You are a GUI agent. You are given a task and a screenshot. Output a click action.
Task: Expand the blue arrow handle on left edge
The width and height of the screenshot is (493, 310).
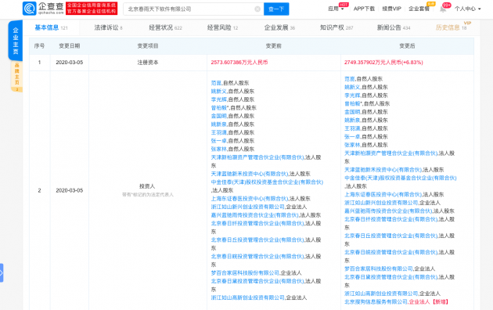2,272
